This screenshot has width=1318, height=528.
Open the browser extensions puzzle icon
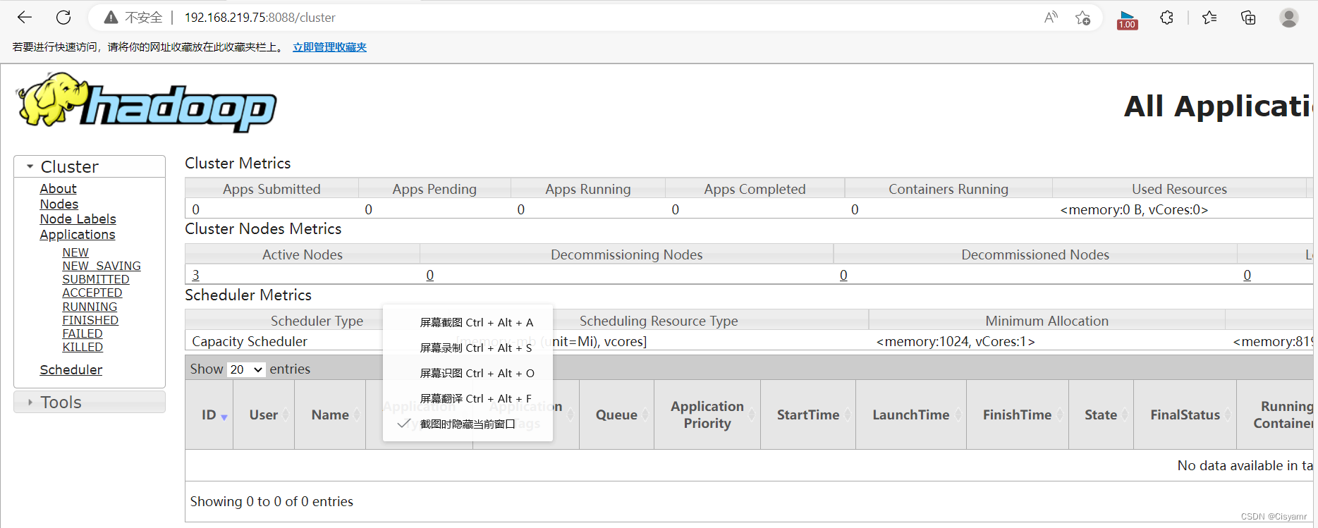[1166, 18]
